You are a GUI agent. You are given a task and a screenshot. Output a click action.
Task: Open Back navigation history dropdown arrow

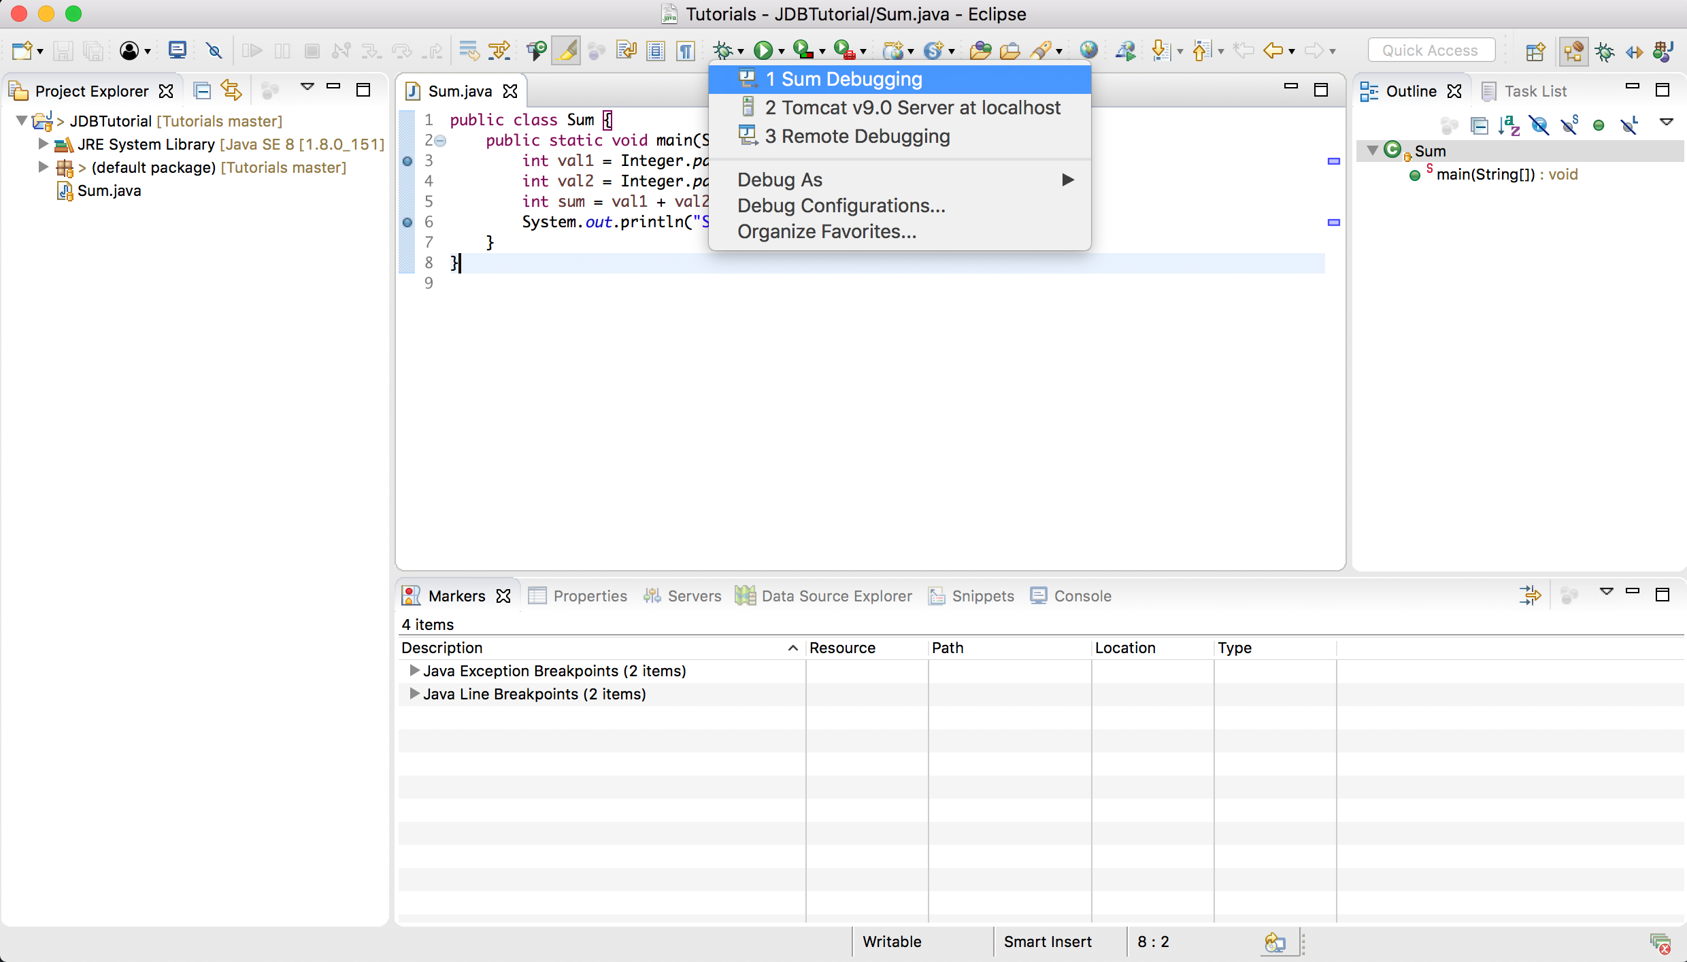pyautogui.click(x=1291, y=52)
